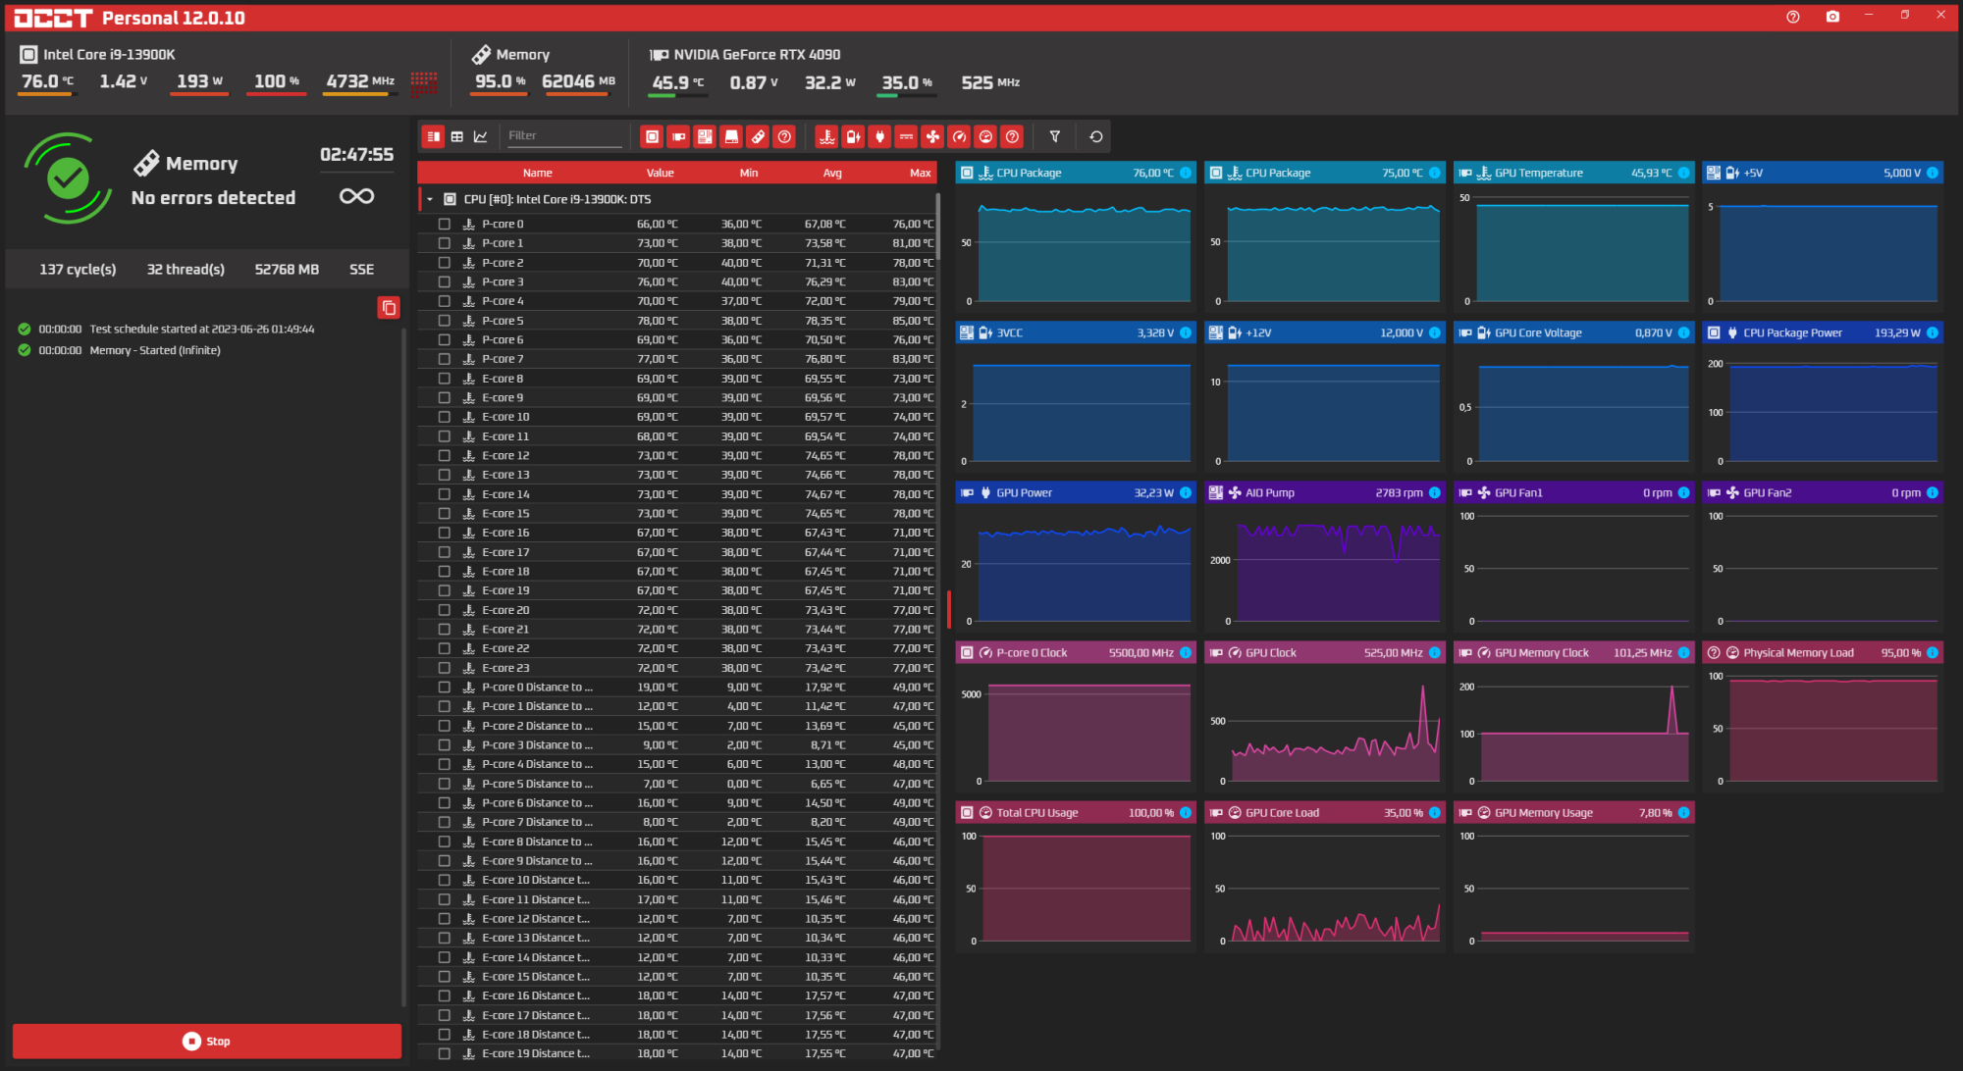The image size is (1963, 1071).
Task: Take a screenshot with the camera icon
Action: point(1832,17)
